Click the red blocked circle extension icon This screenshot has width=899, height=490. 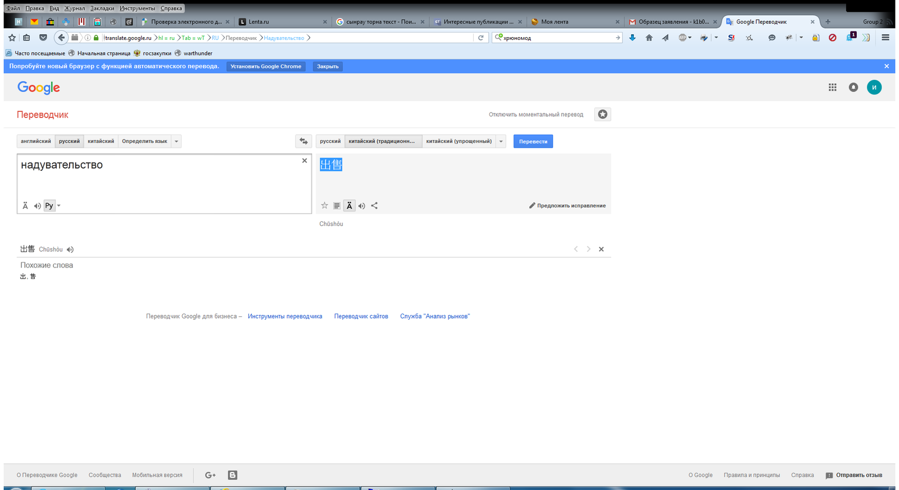(x=833, y=38)
